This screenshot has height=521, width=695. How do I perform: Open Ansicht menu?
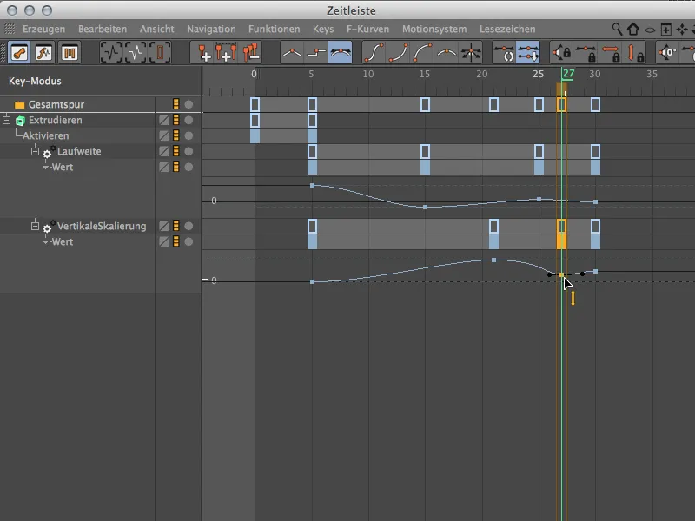click(x=157, y=30)
